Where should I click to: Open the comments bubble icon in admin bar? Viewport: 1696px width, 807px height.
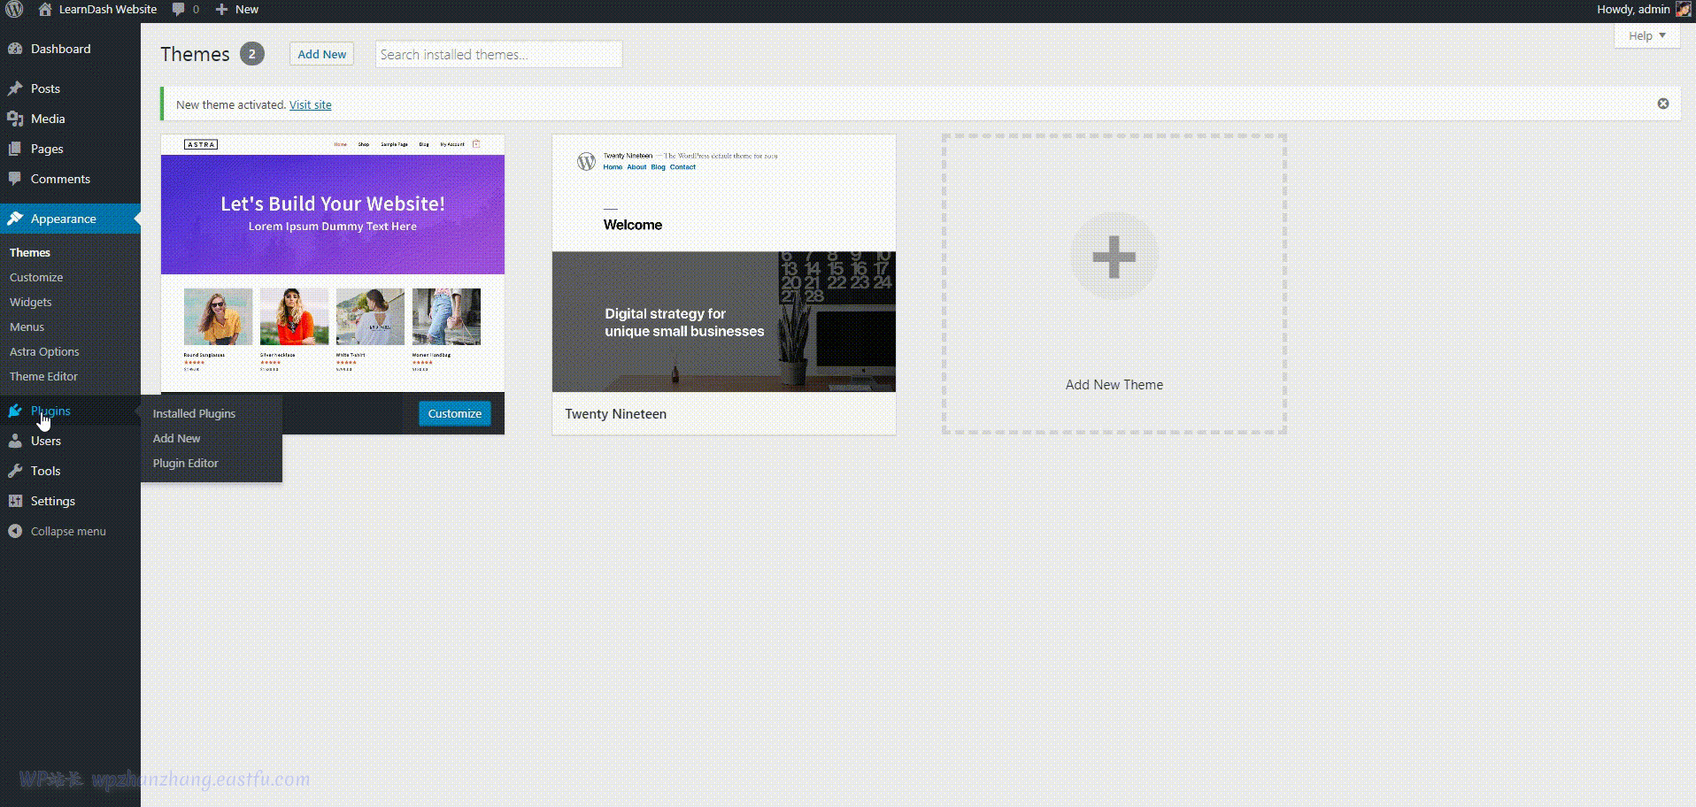point(179,10)
